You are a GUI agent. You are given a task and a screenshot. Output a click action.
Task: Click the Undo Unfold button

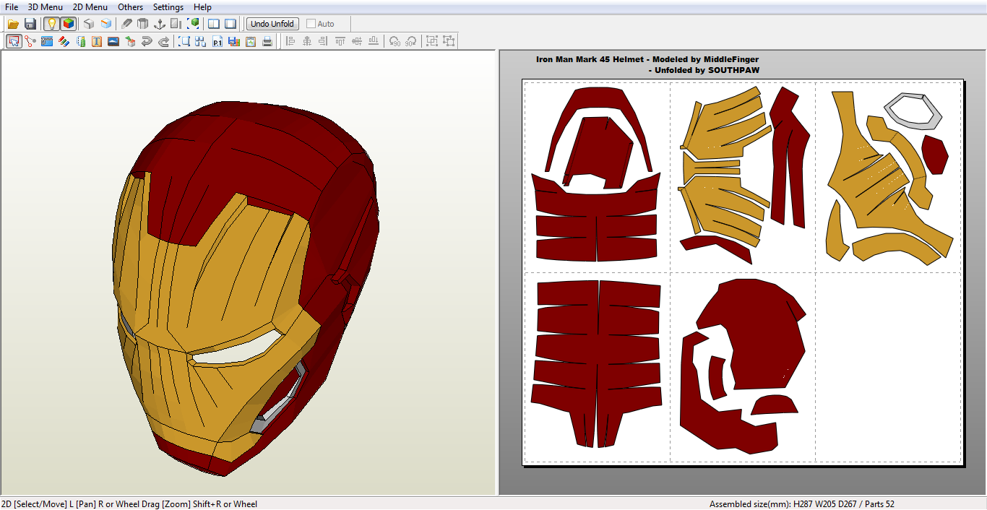[272, 24]
